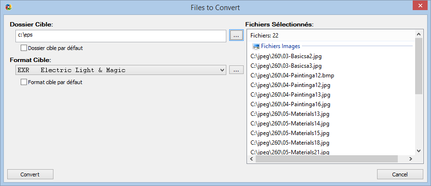Enable Dossier cible par défaut checkbox

click(24, 48)
